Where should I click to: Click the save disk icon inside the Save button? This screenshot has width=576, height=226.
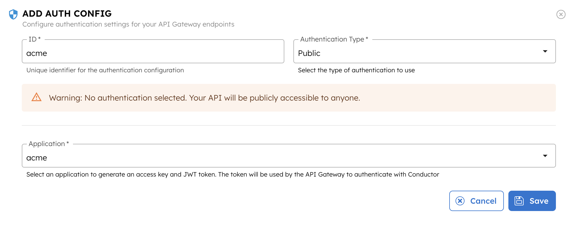click(519, 201)
